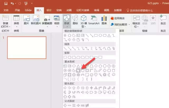This screenshot has height=108, width=169.
Task: Click the Undo arrow icon
Action: click(12, 3)
